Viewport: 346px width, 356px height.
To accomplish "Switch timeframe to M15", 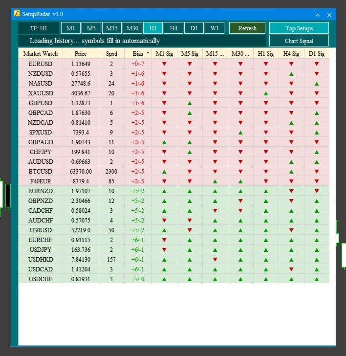I will [x=112, y=28].
